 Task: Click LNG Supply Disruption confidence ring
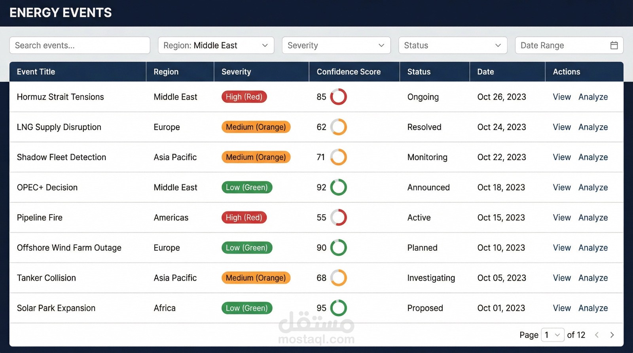[x=338, y=127]
